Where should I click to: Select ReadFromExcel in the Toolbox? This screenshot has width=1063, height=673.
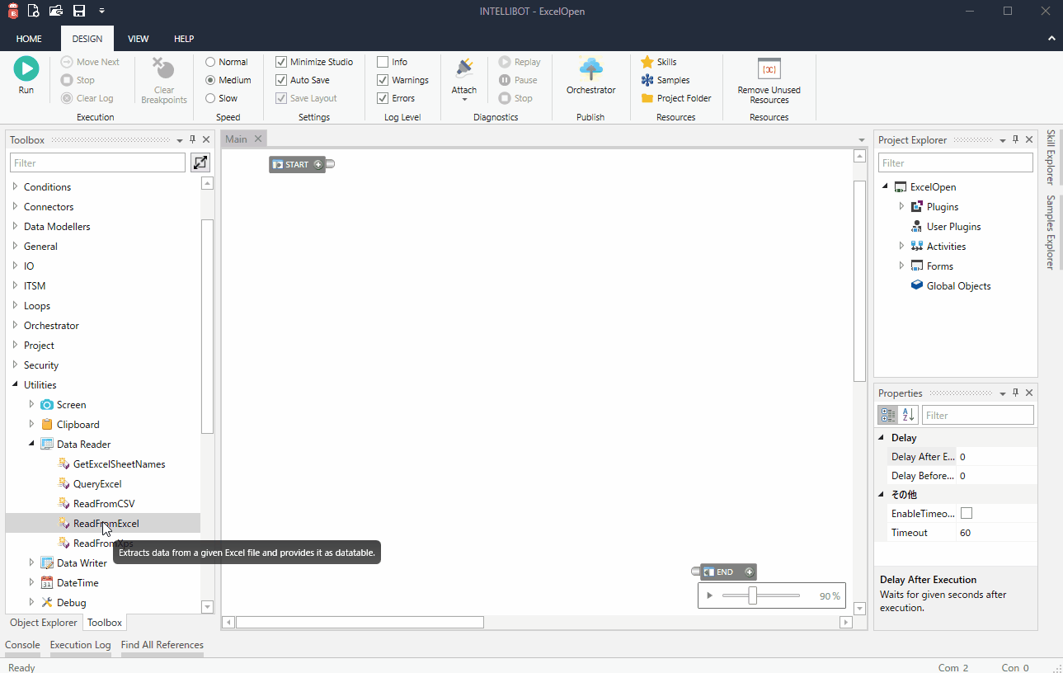click(106, 523)
